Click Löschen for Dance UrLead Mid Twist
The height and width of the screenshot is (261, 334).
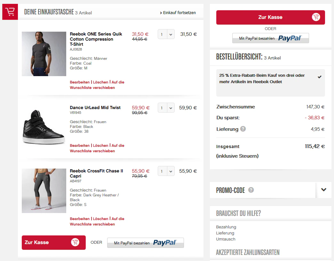pyautogui.click(x=100, y=146)
